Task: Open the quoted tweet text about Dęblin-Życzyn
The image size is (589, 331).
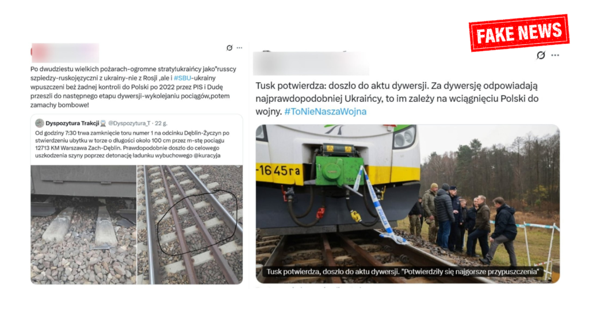Action: click(x=132, y=144)
